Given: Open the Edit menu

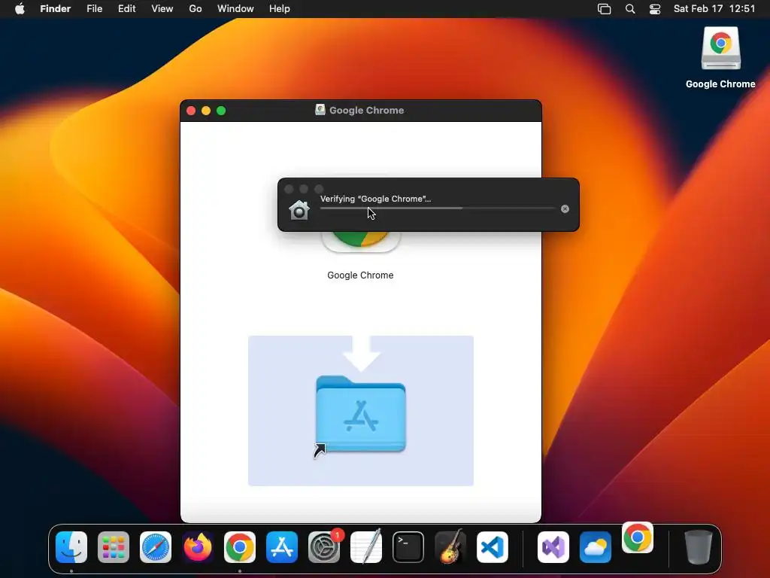Looking at the screenshot, I should tap(126, 9).
